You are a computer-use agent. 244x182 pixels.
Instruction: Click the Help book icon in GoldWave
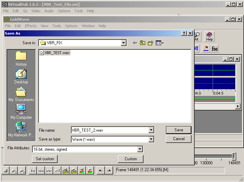(x=209, y=37)
